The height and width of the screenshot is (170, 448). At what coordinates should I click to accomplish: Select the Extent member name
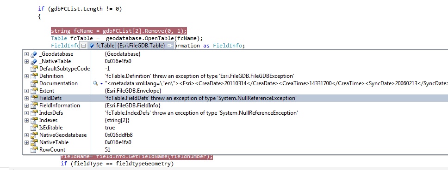click(47, 91)
